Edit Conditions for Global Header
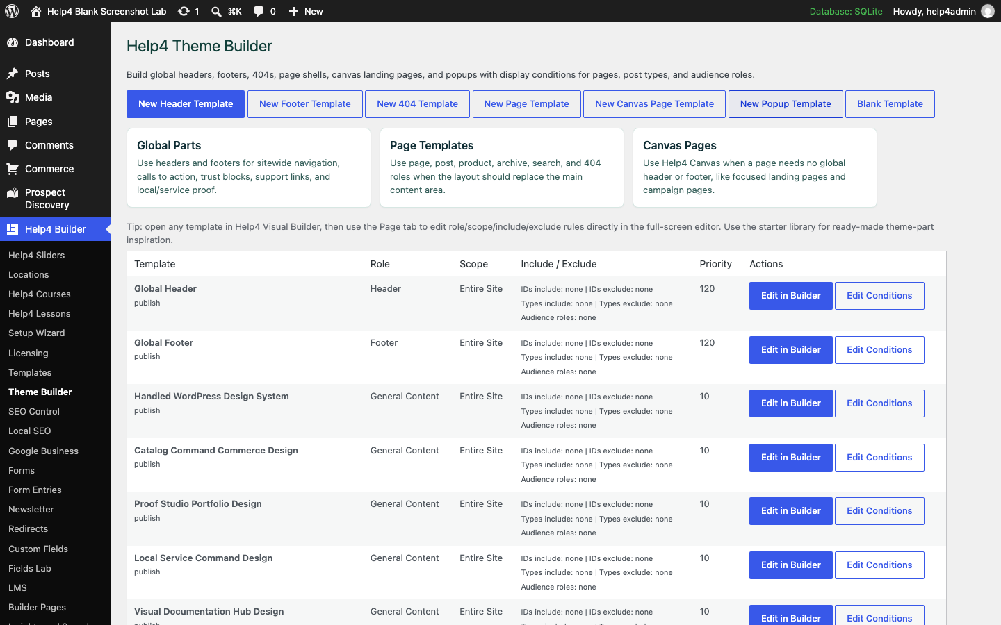This screenshot has height=625, width=1001. [879, 296]
